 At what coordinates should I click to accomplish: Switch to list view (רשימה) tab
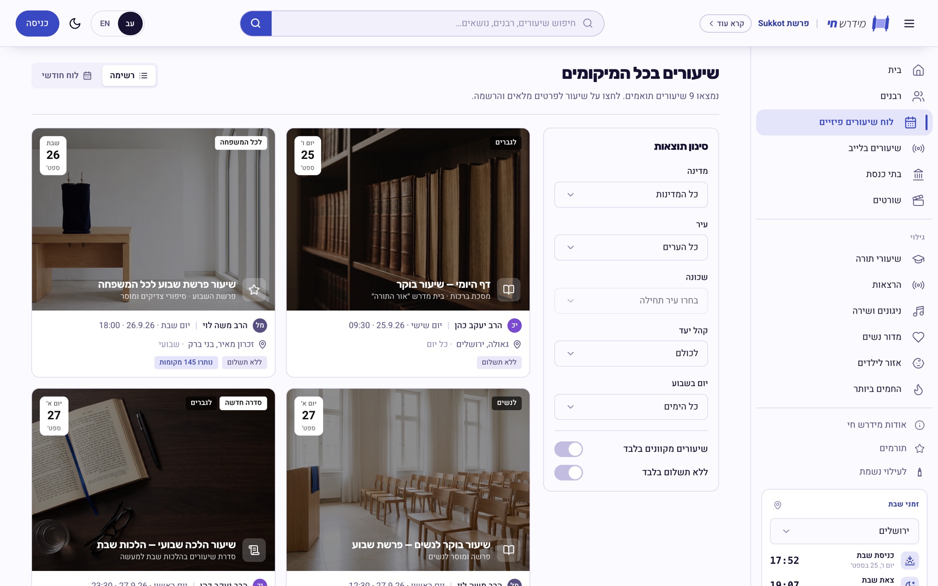pyautogui.click(x=129, y=75)
